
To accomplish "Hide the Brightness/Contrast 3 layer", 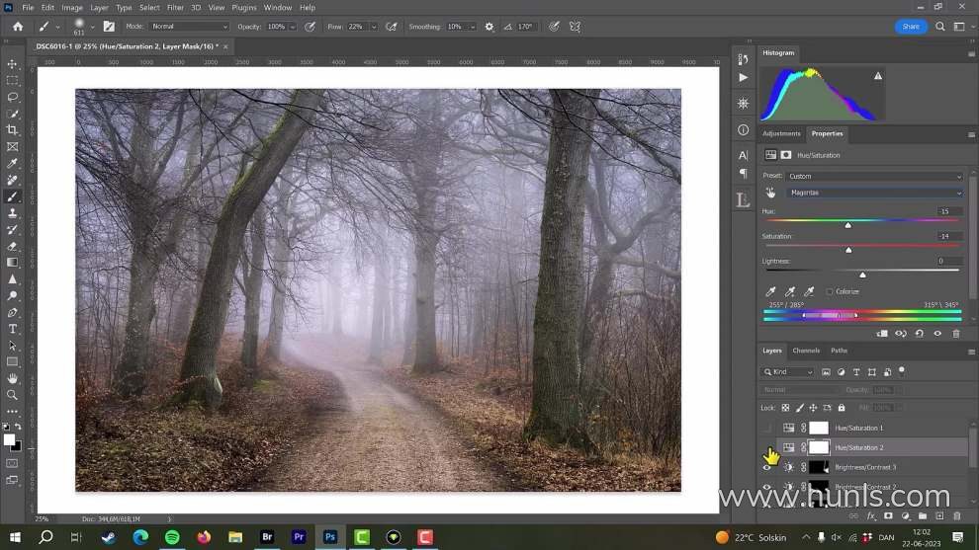I will (x=766, y=467).
